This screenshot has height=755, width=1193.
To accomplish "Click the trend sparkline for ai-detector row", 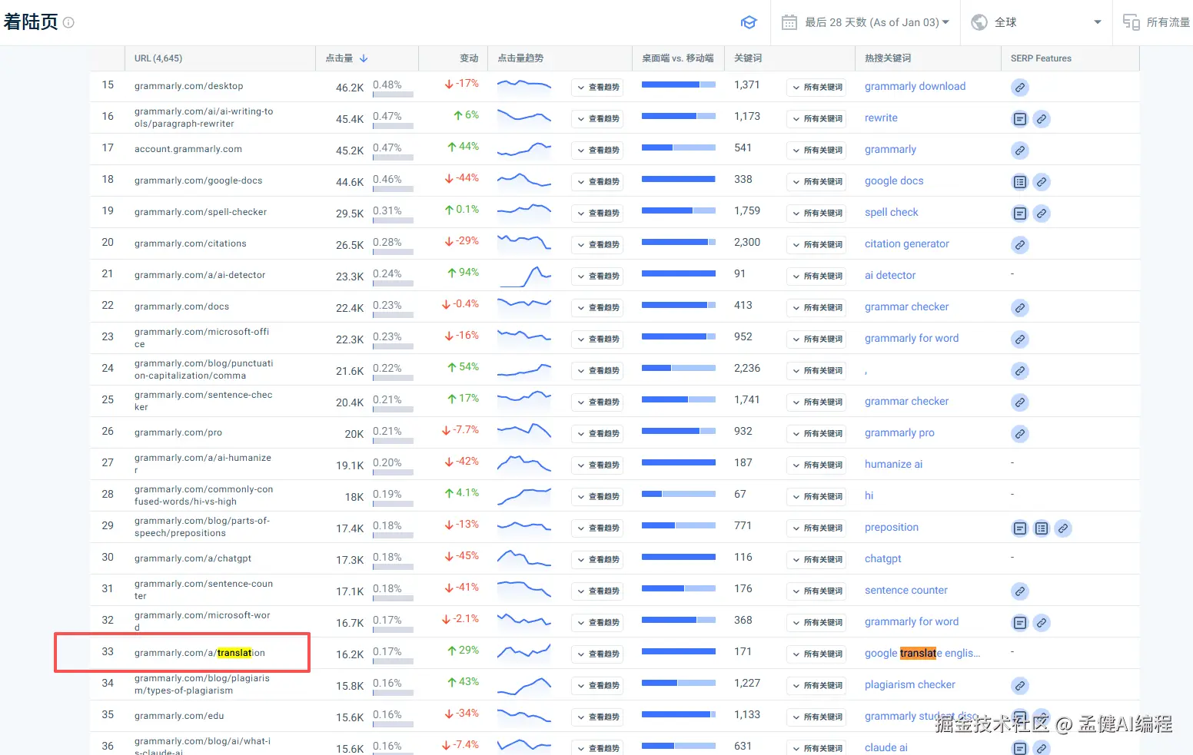I will pyautogui.click(x=524, y=276).
